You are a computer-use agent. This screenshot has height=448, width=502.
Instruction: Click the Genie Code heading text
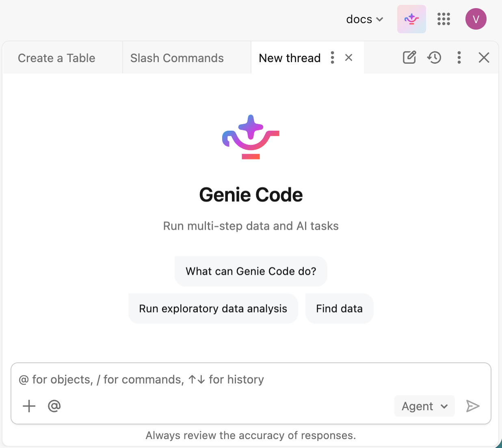251,195
